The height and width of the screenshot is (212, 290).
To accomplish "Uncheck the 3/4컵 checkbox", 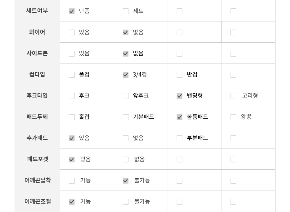I will [x=126, y=75].
